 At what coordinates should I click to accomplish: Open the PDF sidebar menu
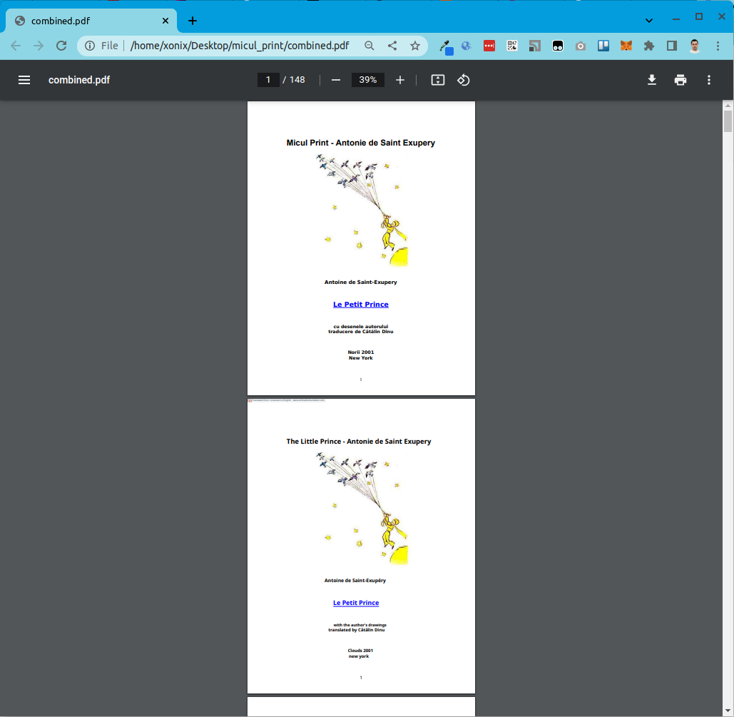pyautogui.click(x=24, y=80)
